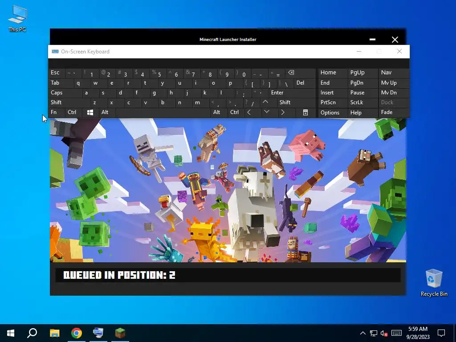The width and height of the screenshot is (456, 342).
Task: Click the Pause key
Action: 362,93
